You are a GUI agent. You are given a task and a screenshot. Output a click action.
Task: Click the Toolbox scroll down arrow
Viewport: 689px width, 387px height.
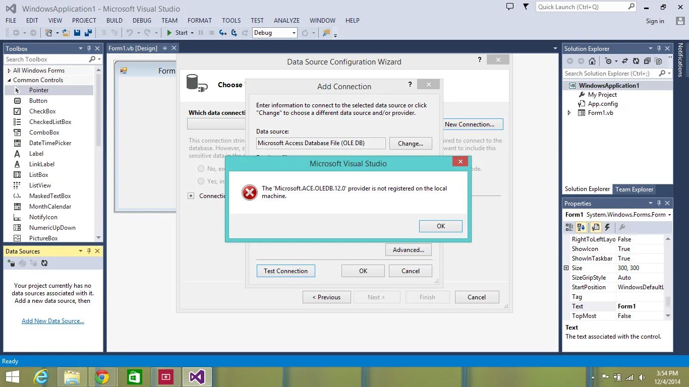(x=98, y=238)
